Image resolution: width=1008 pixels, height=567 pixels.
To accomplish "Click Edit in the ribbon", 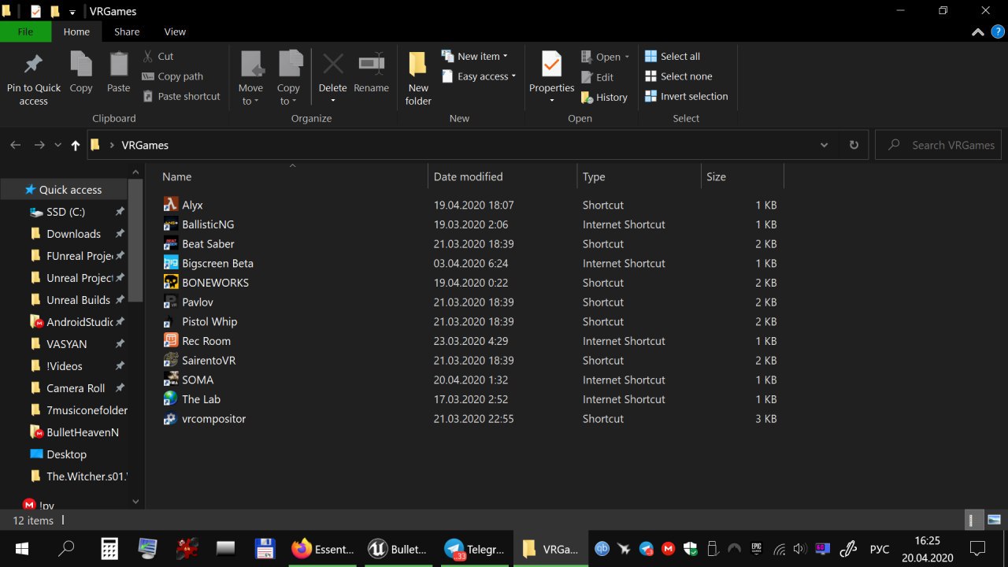I will (x=597, y=77).
